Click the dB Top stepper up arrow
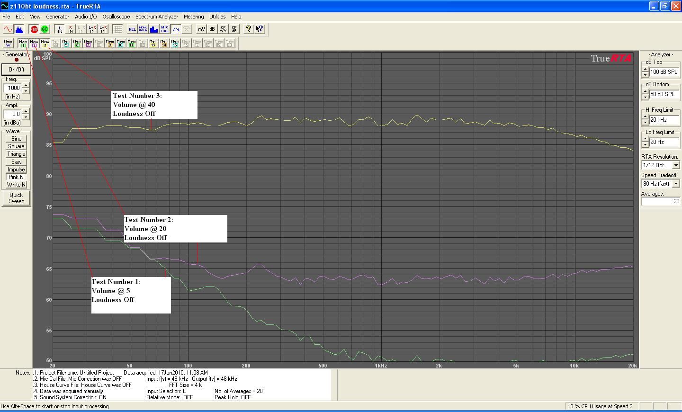682x412 pixels. 645,70
